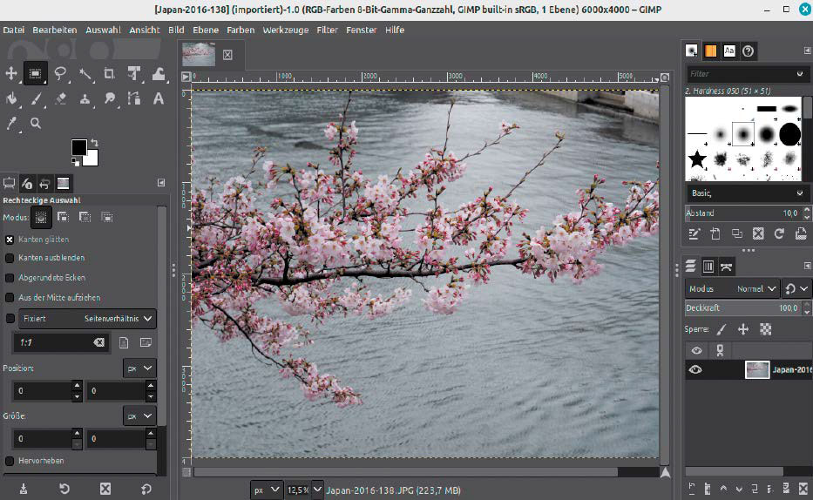
Task: Select the Color Picker pipette tool
Action: point(10,124)
